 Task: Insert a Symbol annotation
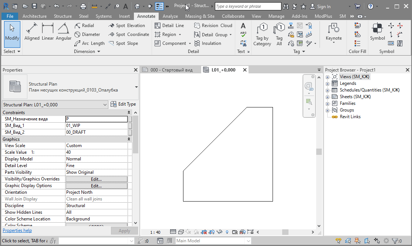[x=377, y=32]
